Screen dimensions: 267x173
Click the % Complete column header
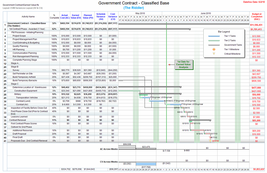point(54,17)
